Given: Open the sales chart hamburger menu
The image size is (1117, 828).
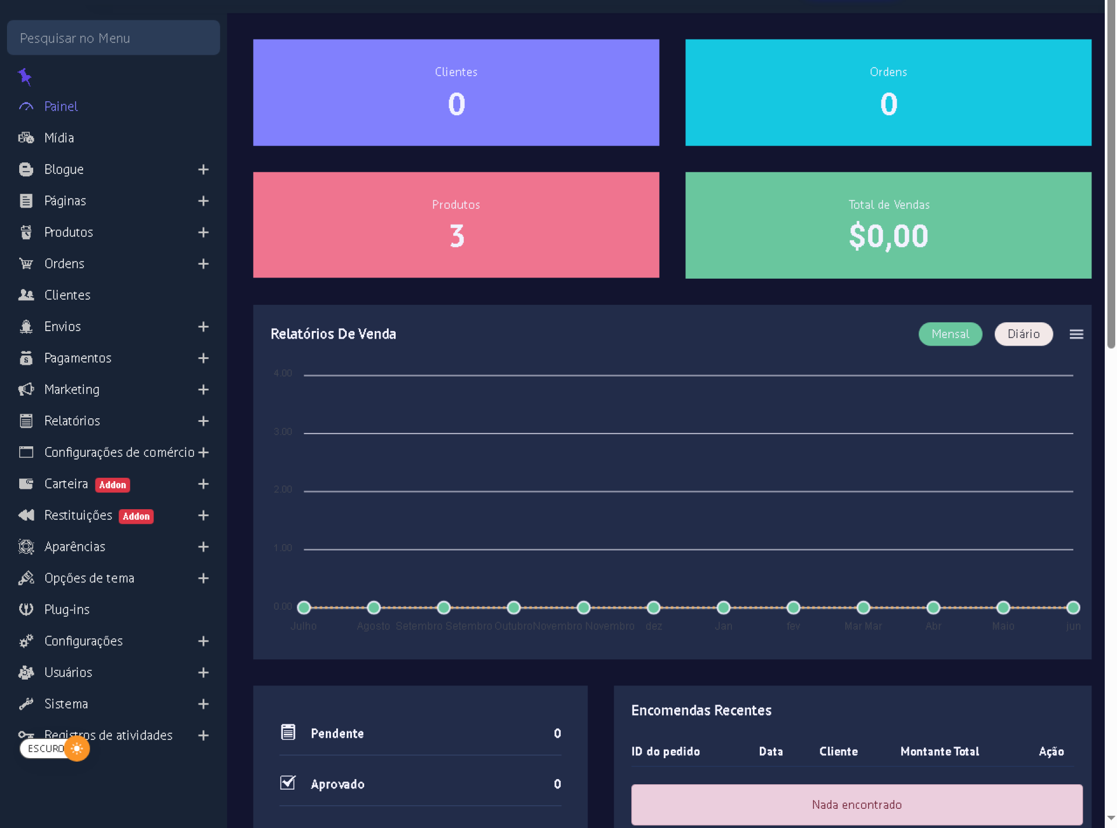Looking at the screenshot, I should coord(1076,334).
